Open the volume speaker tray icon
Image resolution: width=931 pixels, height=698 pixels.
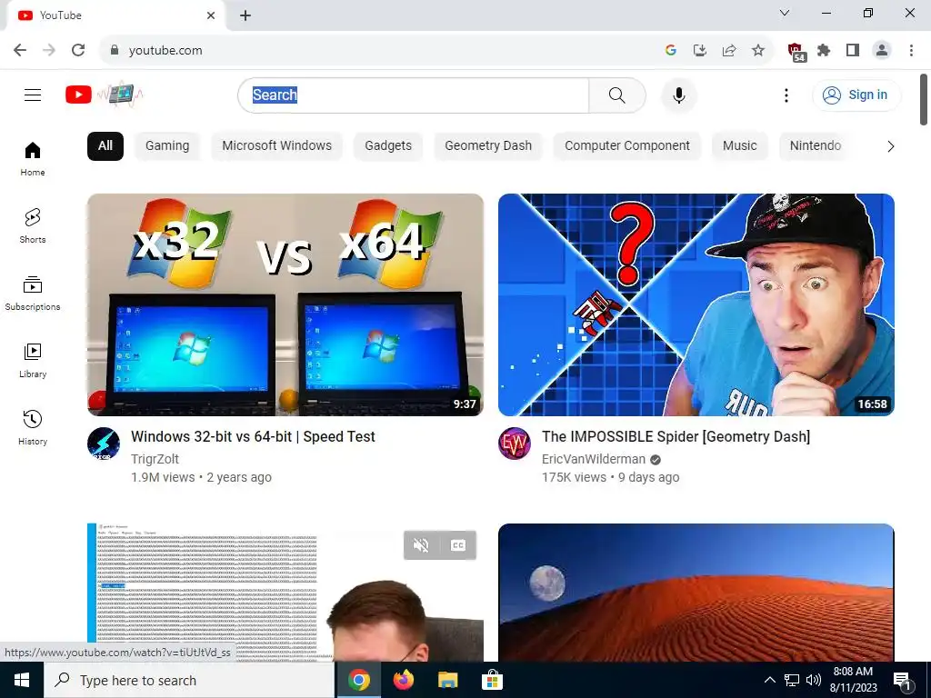[x=814, y=680]
